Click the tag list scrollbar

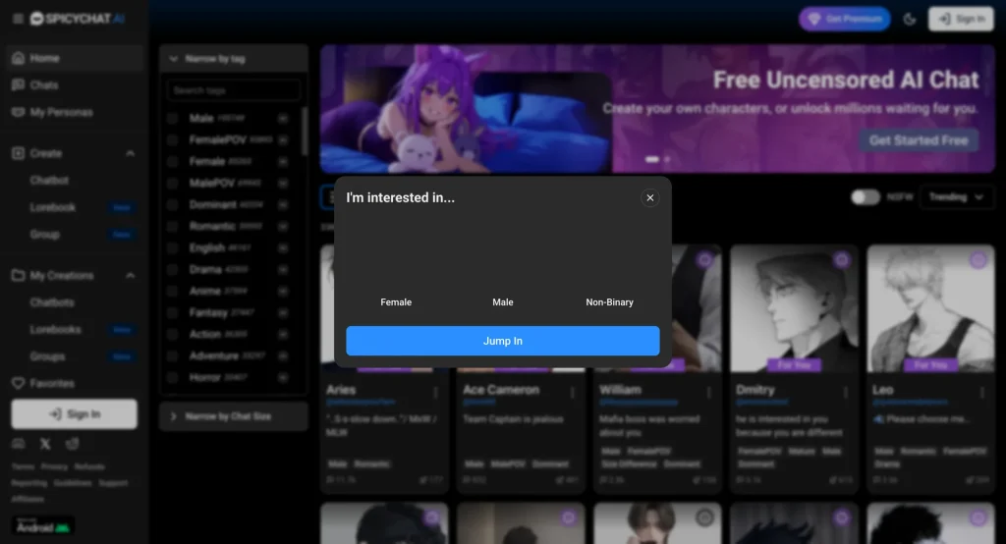pyautogui.click(x=305, y=132)
